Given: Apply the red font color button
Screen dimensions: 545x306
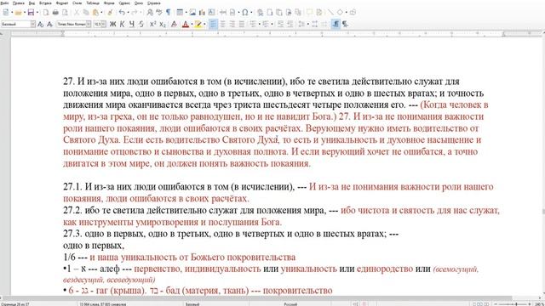Looking at the screenshot, I should coord(186,25).
